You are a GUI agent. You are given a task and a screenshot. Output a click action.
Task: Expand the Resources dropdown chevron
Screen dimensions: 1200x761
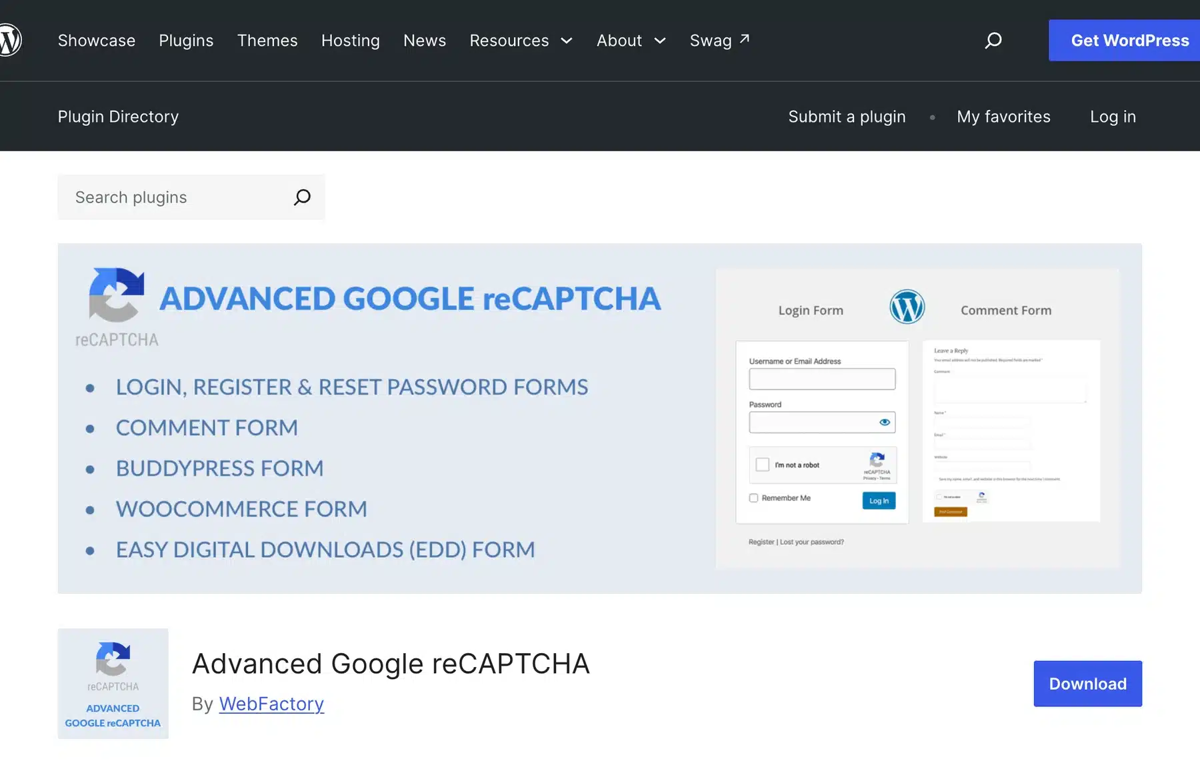point(567,41)
